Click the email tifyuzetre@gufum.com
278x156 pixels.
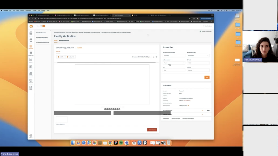(65, 48)
